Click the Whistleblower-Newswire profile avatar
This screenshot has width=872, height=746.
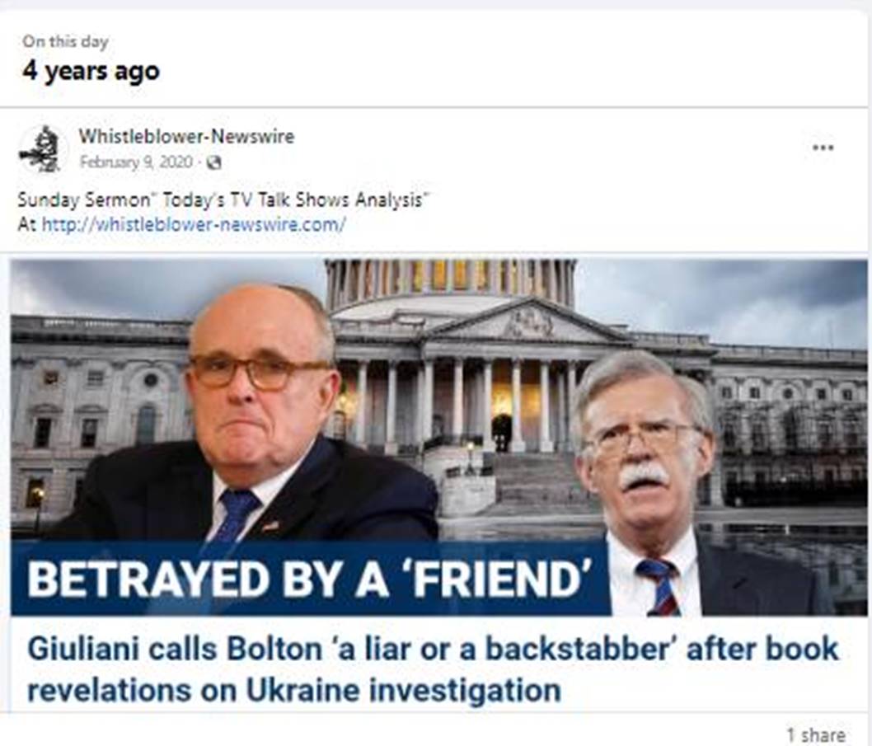tap(43, 149)
